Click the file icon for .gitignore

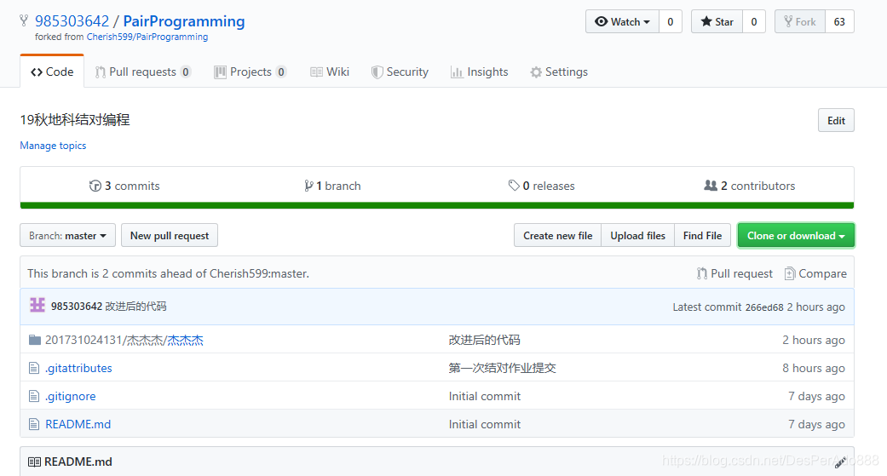(x=34, y=396)
